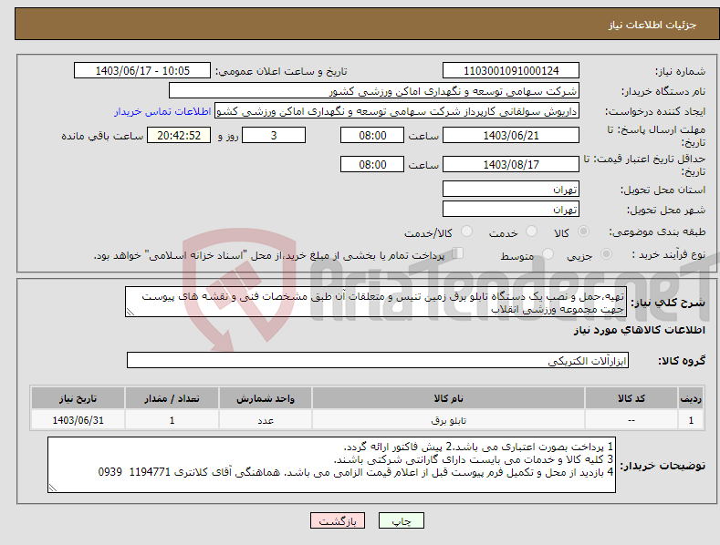Viewport: 720px width, 545px height.
Task: Click the need number field 1103001091000124
Action: 511,71
